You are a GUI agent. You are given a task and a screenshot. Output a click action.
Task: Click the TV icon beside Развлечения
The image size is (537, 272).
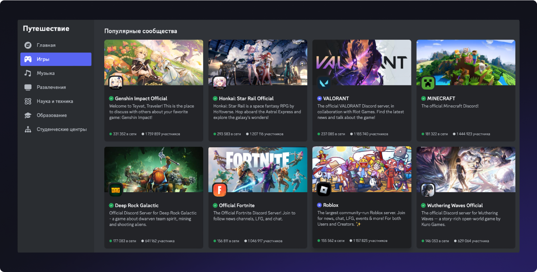[28, 87]
